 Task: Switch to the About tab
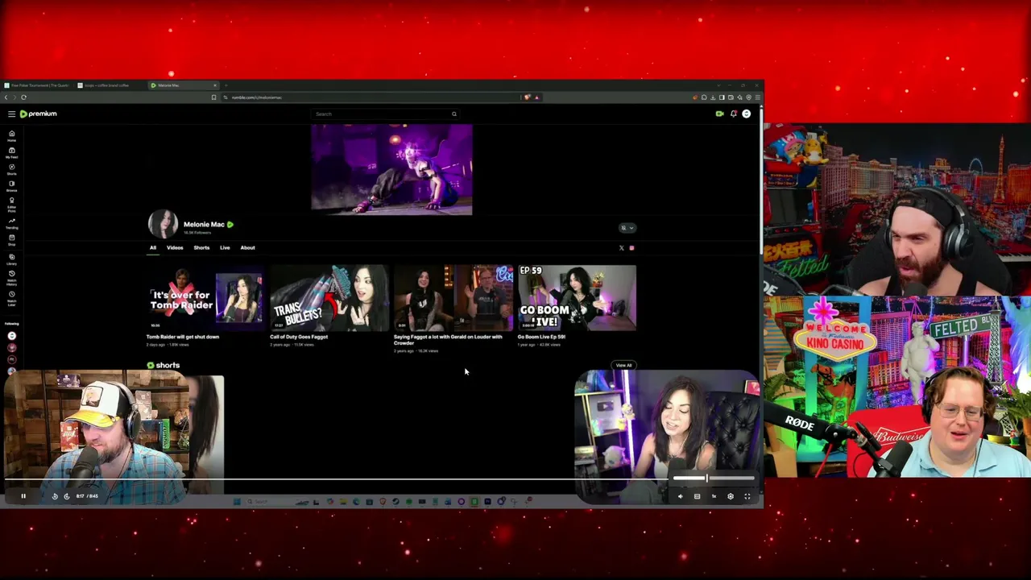click(247, 248)
